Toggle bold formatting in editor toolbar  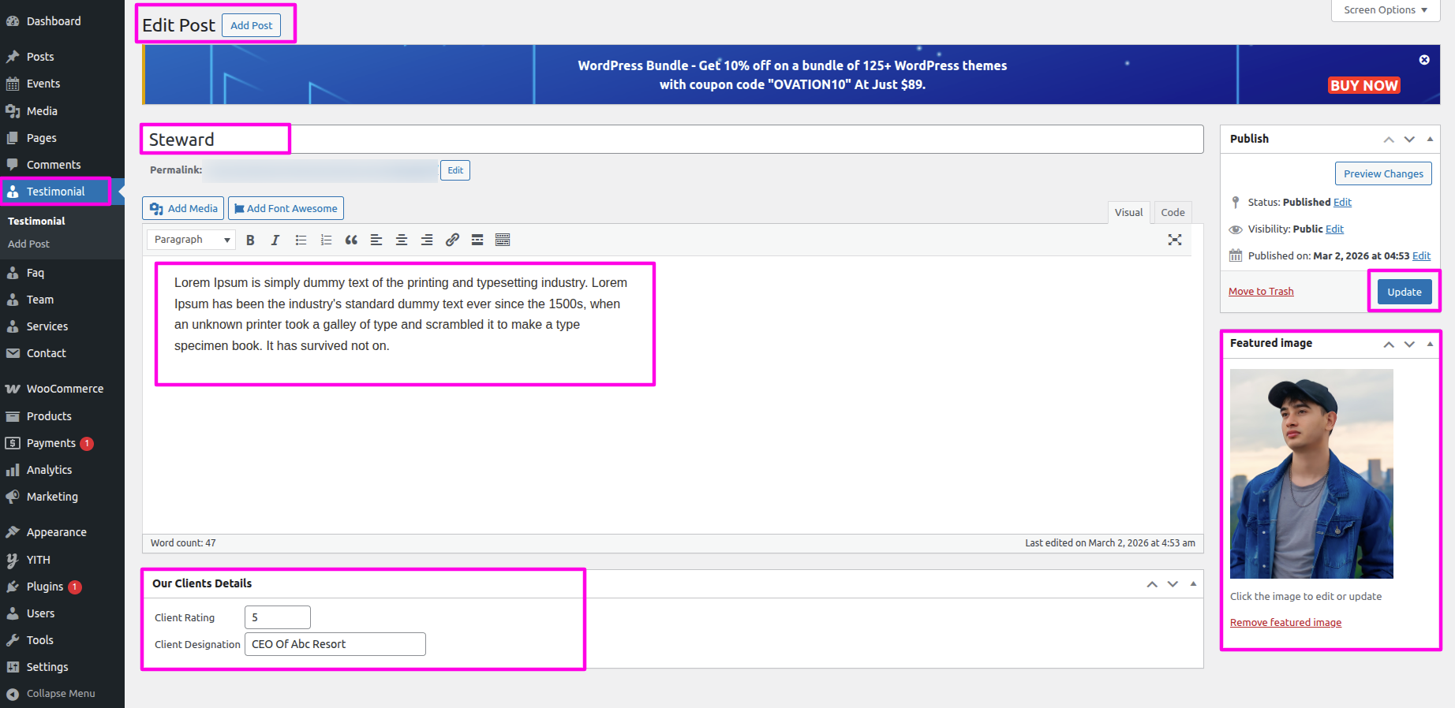coord(250,240)
